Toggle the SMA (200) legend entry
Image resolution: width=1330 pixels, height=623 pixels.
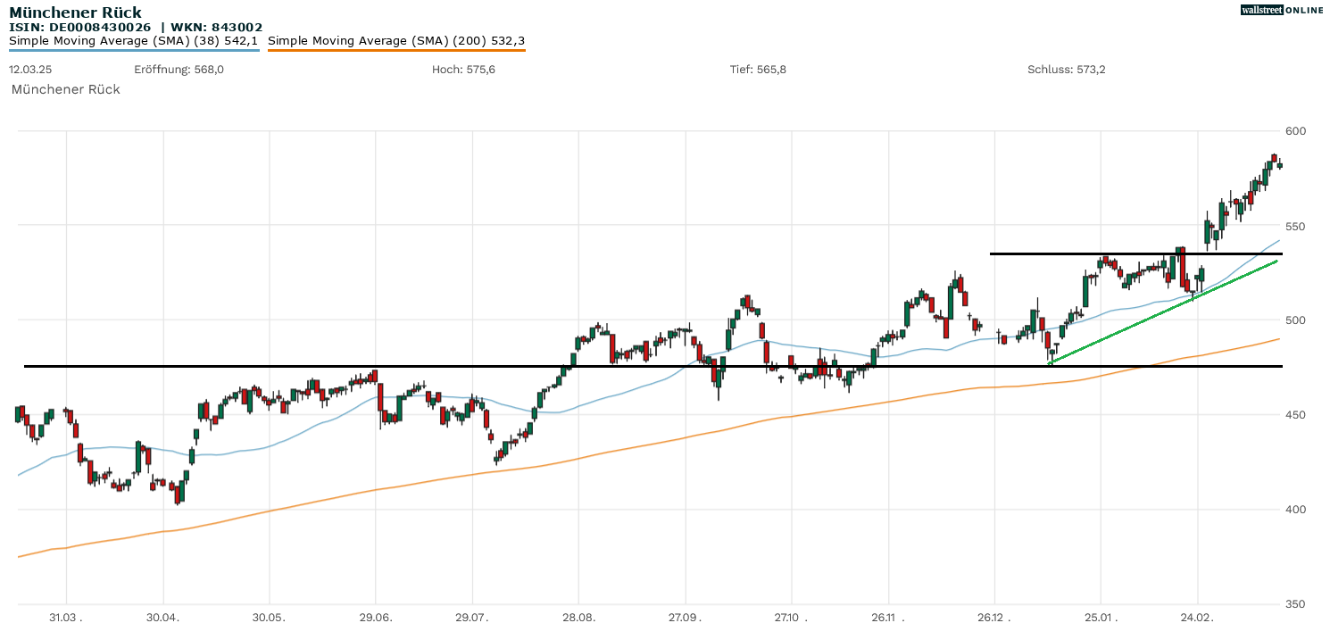(x=396, y=40)
